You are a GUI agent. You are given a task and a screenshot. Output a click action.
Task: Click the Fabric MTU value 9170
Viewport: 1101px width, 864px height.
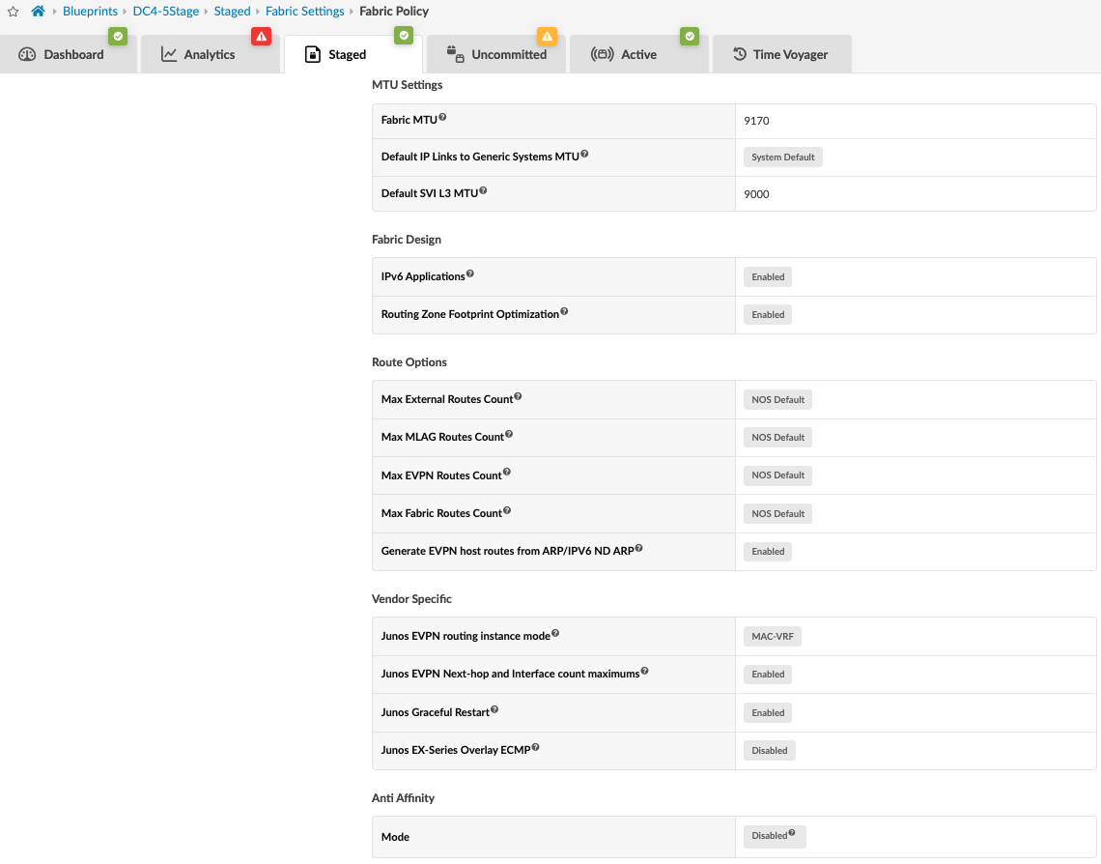click(x=756, y=121)
